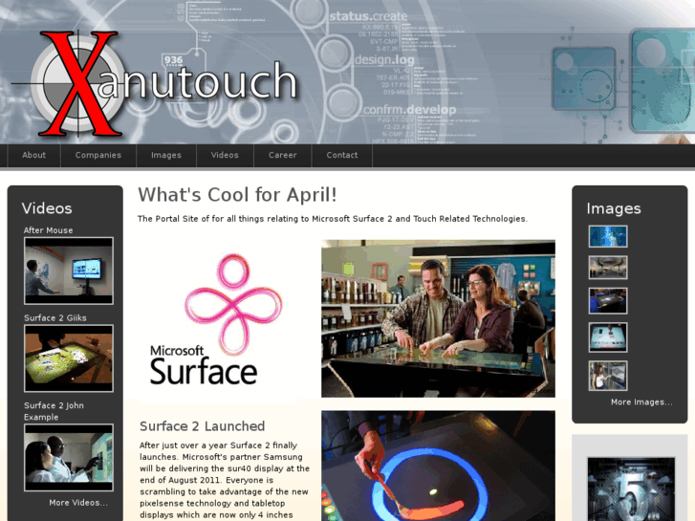Click the Xanutouch logo

(155, 83)
